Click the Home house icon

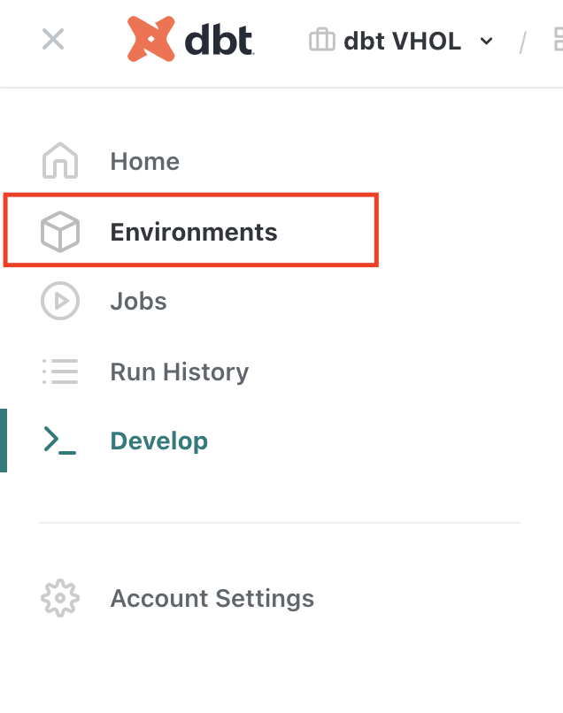(x=60, y=161)
